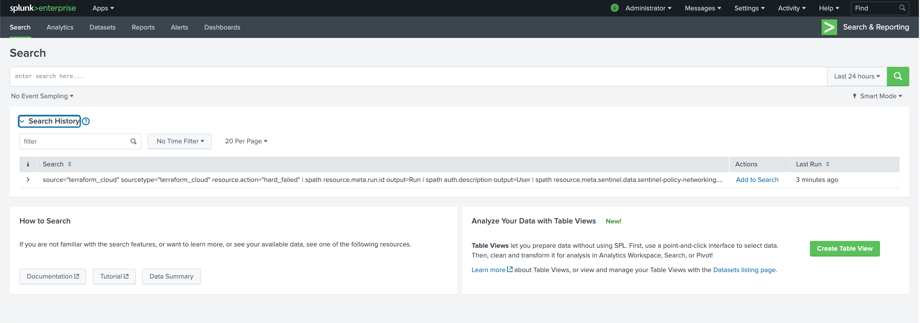Open the Last 24 hours time picker
Screen dimensions: 920x323
[x=856, y=76]
